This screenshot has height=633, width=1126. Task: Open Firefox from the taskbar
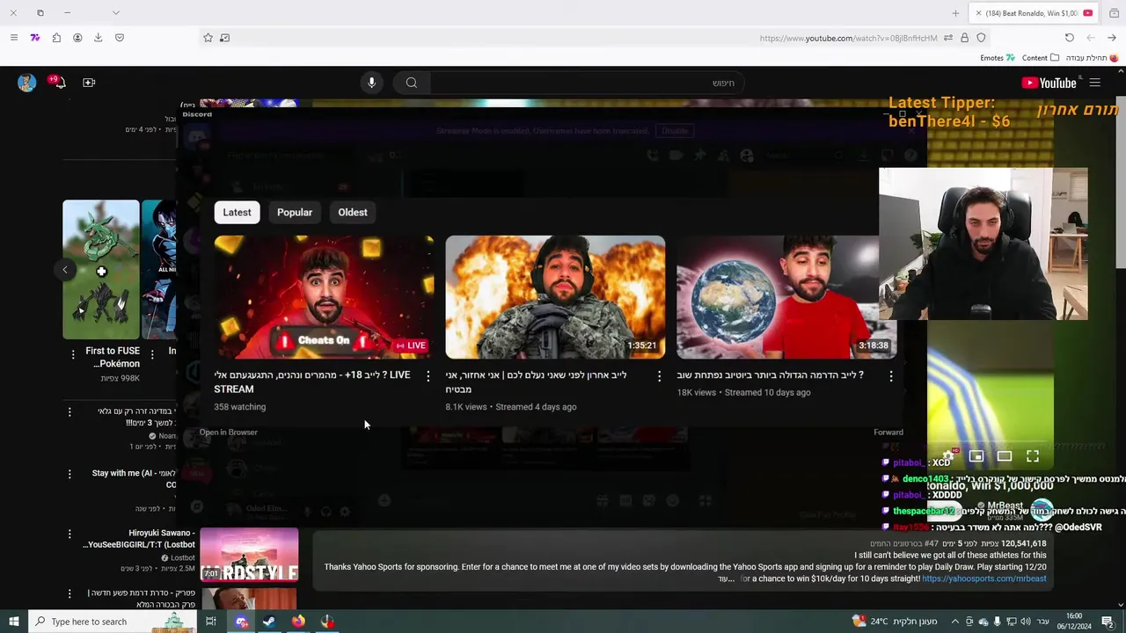pos(298,622)
